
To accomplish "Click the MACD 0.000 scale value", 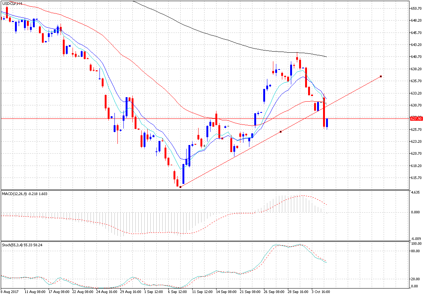I will 415,212.
